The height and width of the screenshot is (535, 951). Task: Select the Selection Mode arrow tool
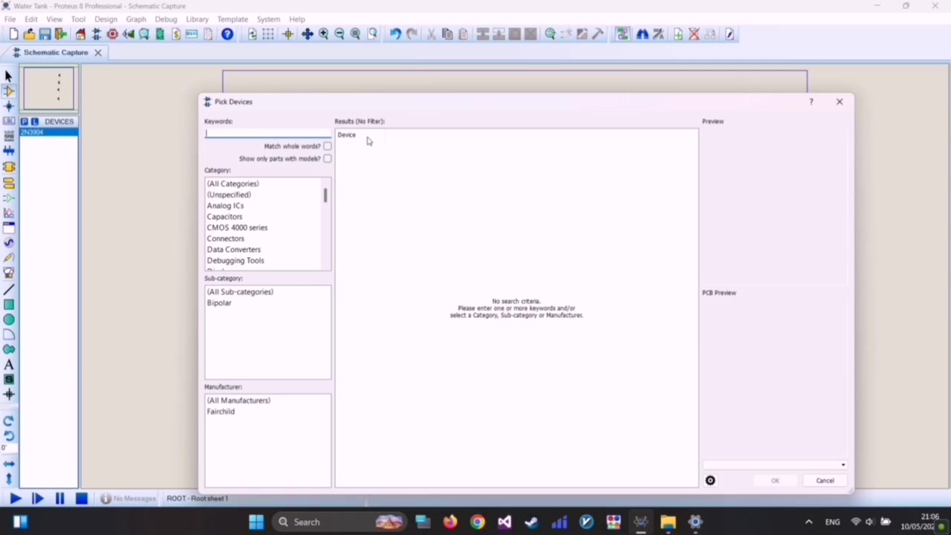pyautogui.click(x=9, y=76)
